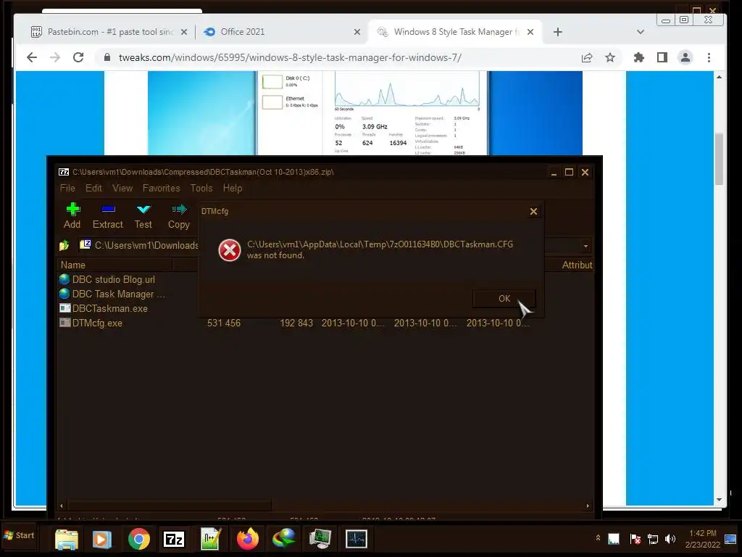Viewport: 742px width, 557px height.
Task: Reload the Chrome page
Action: coord(78,57)
